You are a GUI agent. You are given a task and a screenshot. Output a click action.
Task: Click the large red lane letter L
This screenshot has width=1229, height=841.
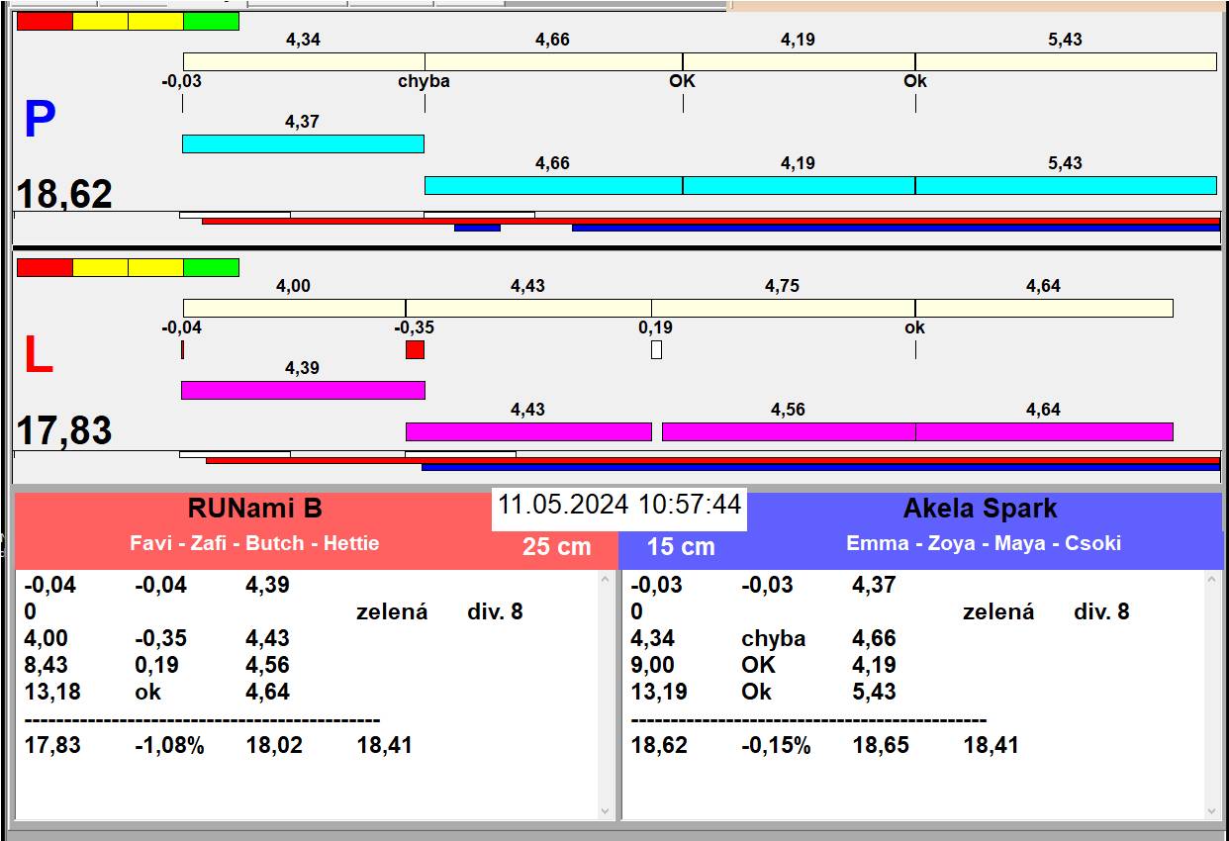pos(38,356)
